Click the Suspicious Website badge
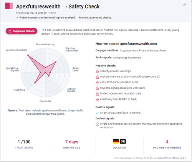Viewport: 192px width, 162px height. [x=22, y=31]
